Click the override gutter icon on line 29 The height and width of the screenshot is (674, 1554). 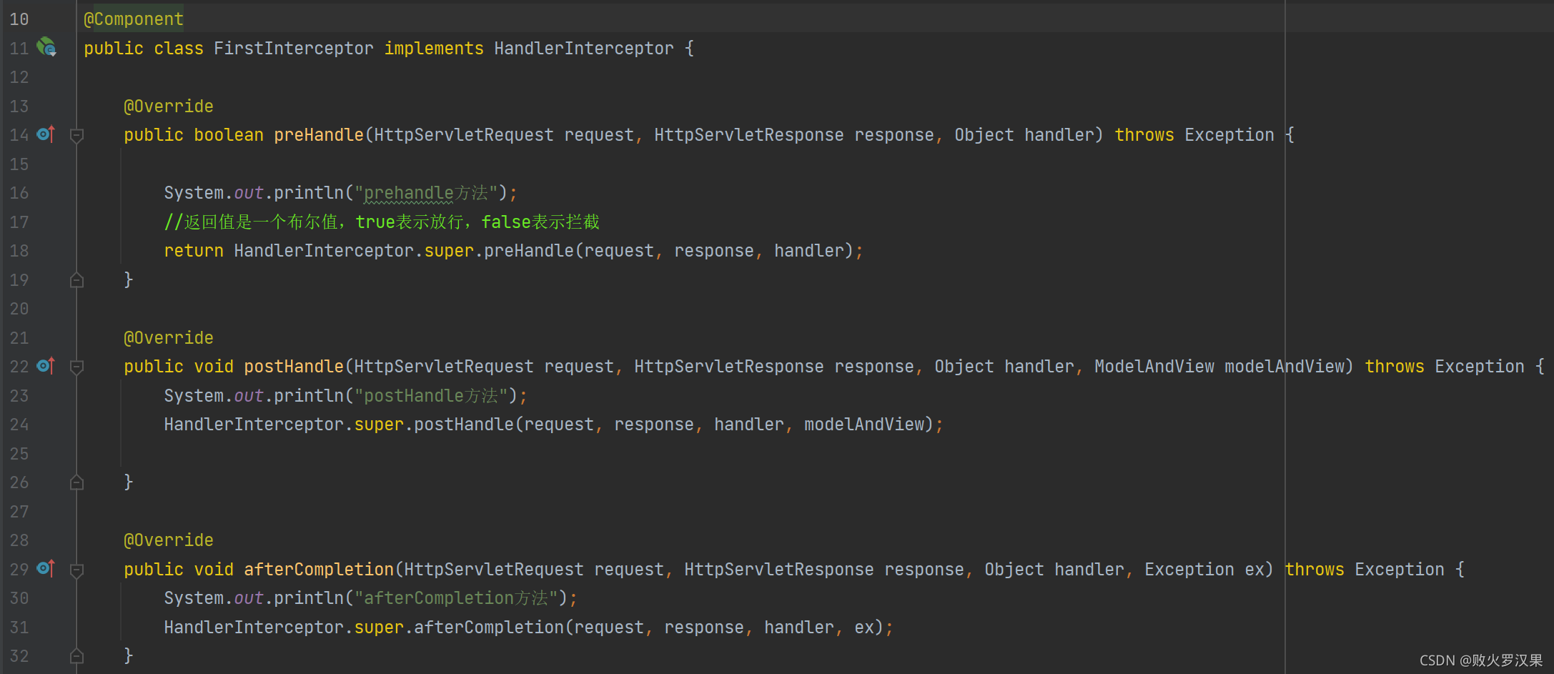pos(46,568)
